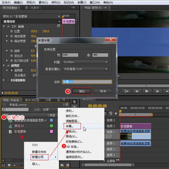Open the 字幕(T) menu
The width and height of the screenshot is (169, 169).
pyautogui.click(x=82, y=2)
